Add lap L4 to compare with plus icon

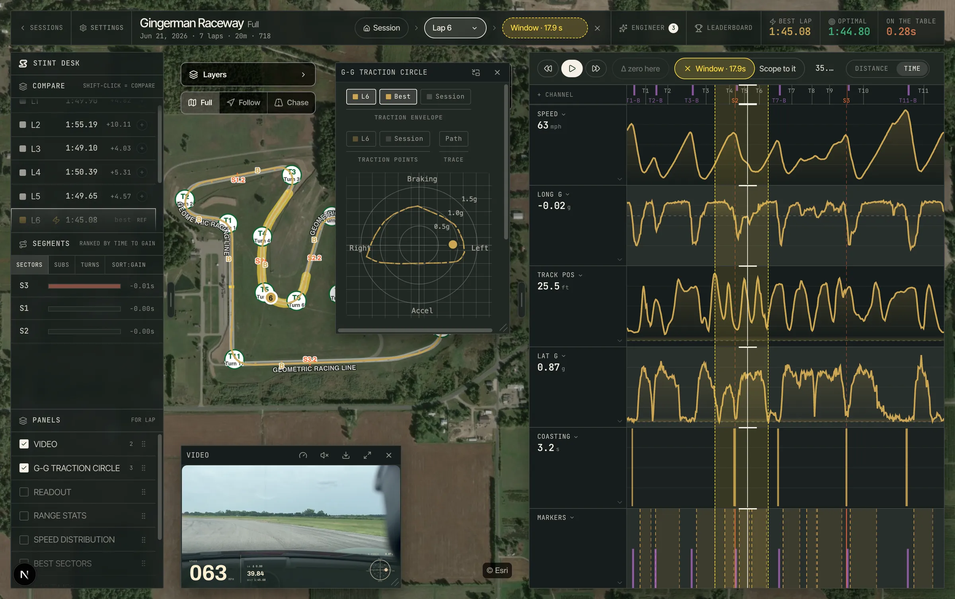pyautogui.click(x=142, y=172)
